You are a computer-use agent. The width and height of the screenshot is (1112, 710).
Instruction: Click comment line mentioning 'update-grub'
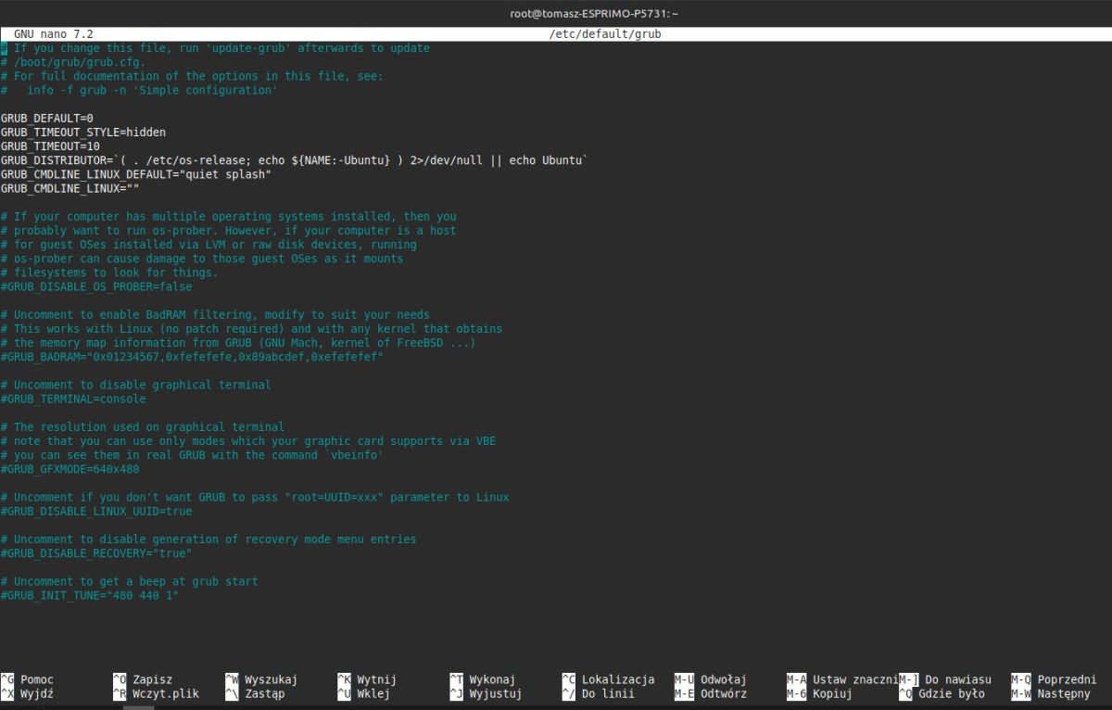pyautogui.click(x=215, y=48)
